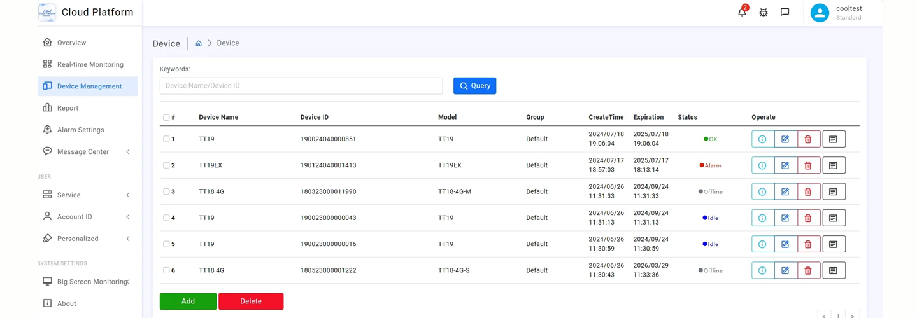The height and width of the screenshot is (318, 917).
Task: Delete device TT18-4G-M using trash icon
Action: (x=808, y=191)
